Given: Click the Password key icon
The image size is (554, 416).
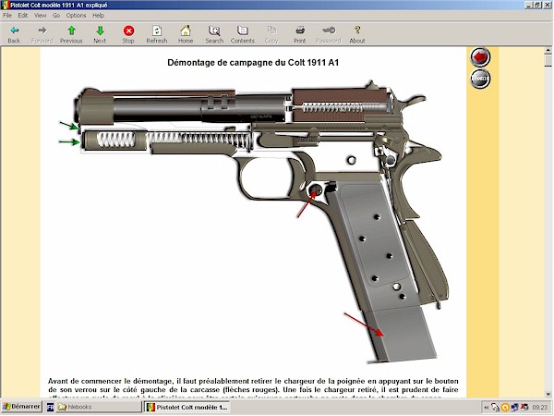Looking at the screenshot, I should click(x=328, y=34).
